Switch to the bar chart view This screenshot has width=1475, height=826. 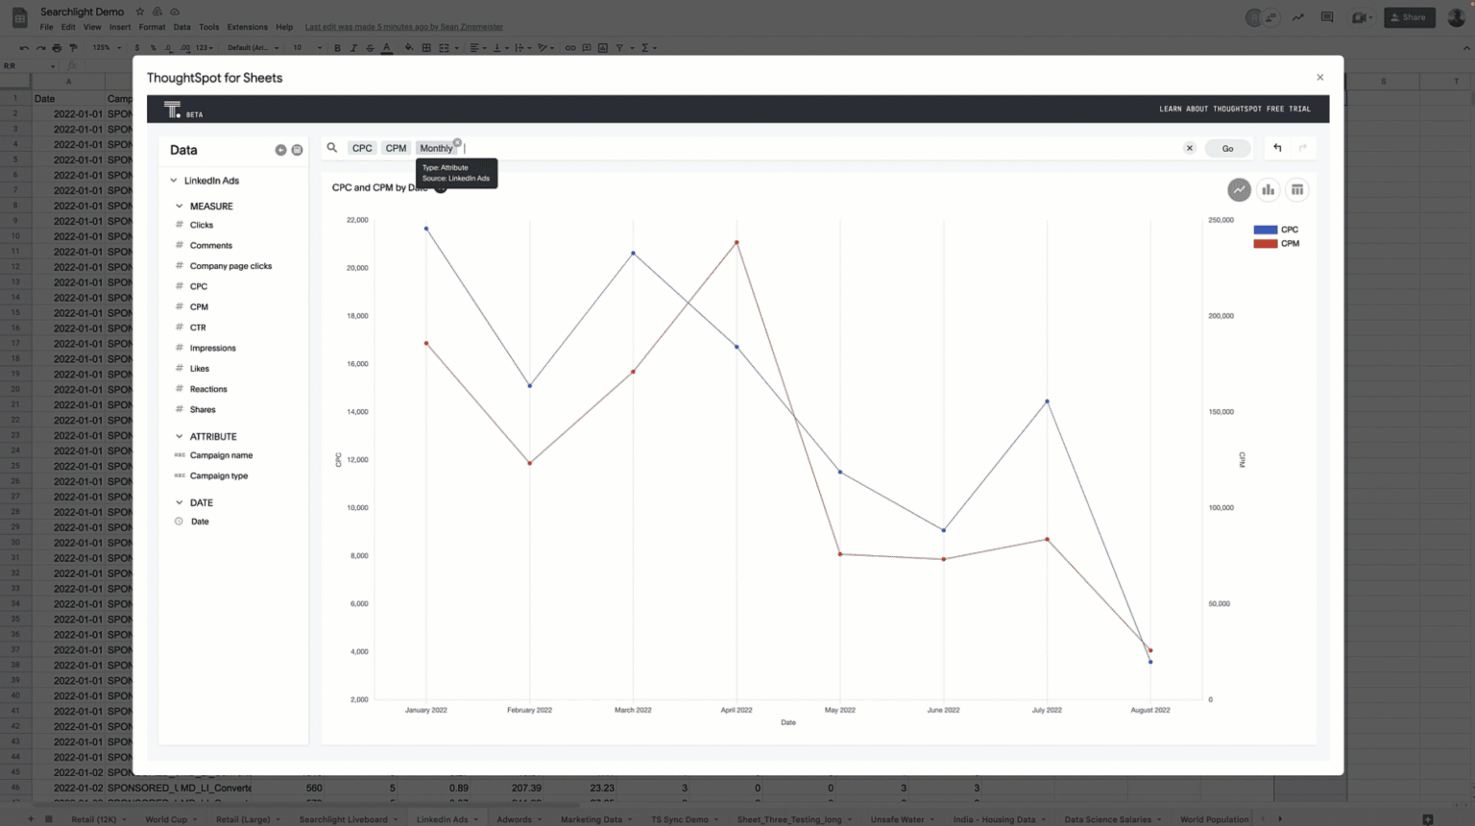1268,190
